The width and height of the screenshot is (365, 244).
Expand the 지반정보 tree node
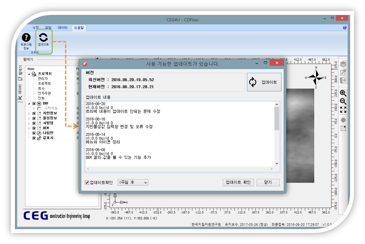(x=29, y=113)
